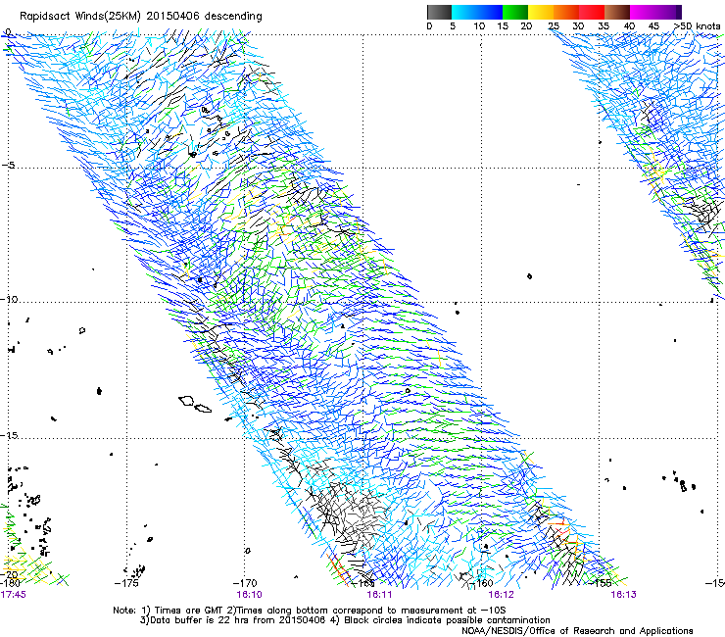
Task: Click the '20' label under the color scale
Action: [526, 26]
